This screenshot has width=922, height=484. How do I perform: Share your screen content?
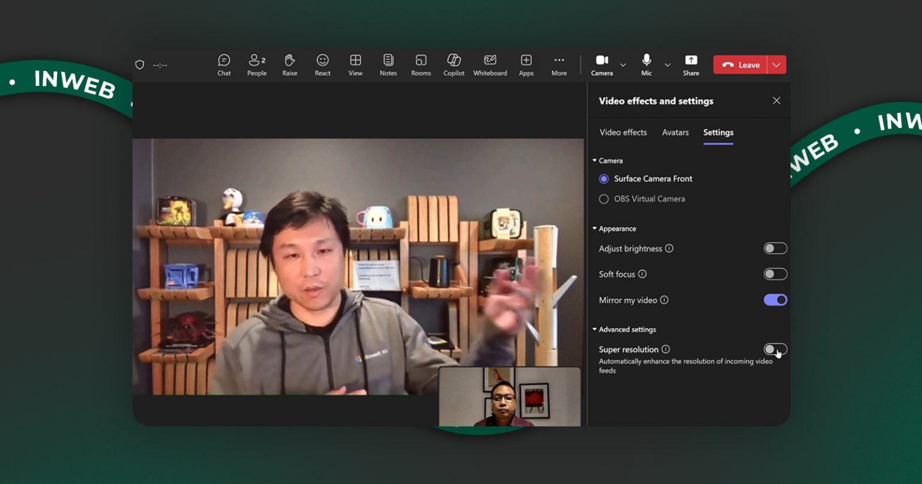pyautogui.click(x=691, y=65)
